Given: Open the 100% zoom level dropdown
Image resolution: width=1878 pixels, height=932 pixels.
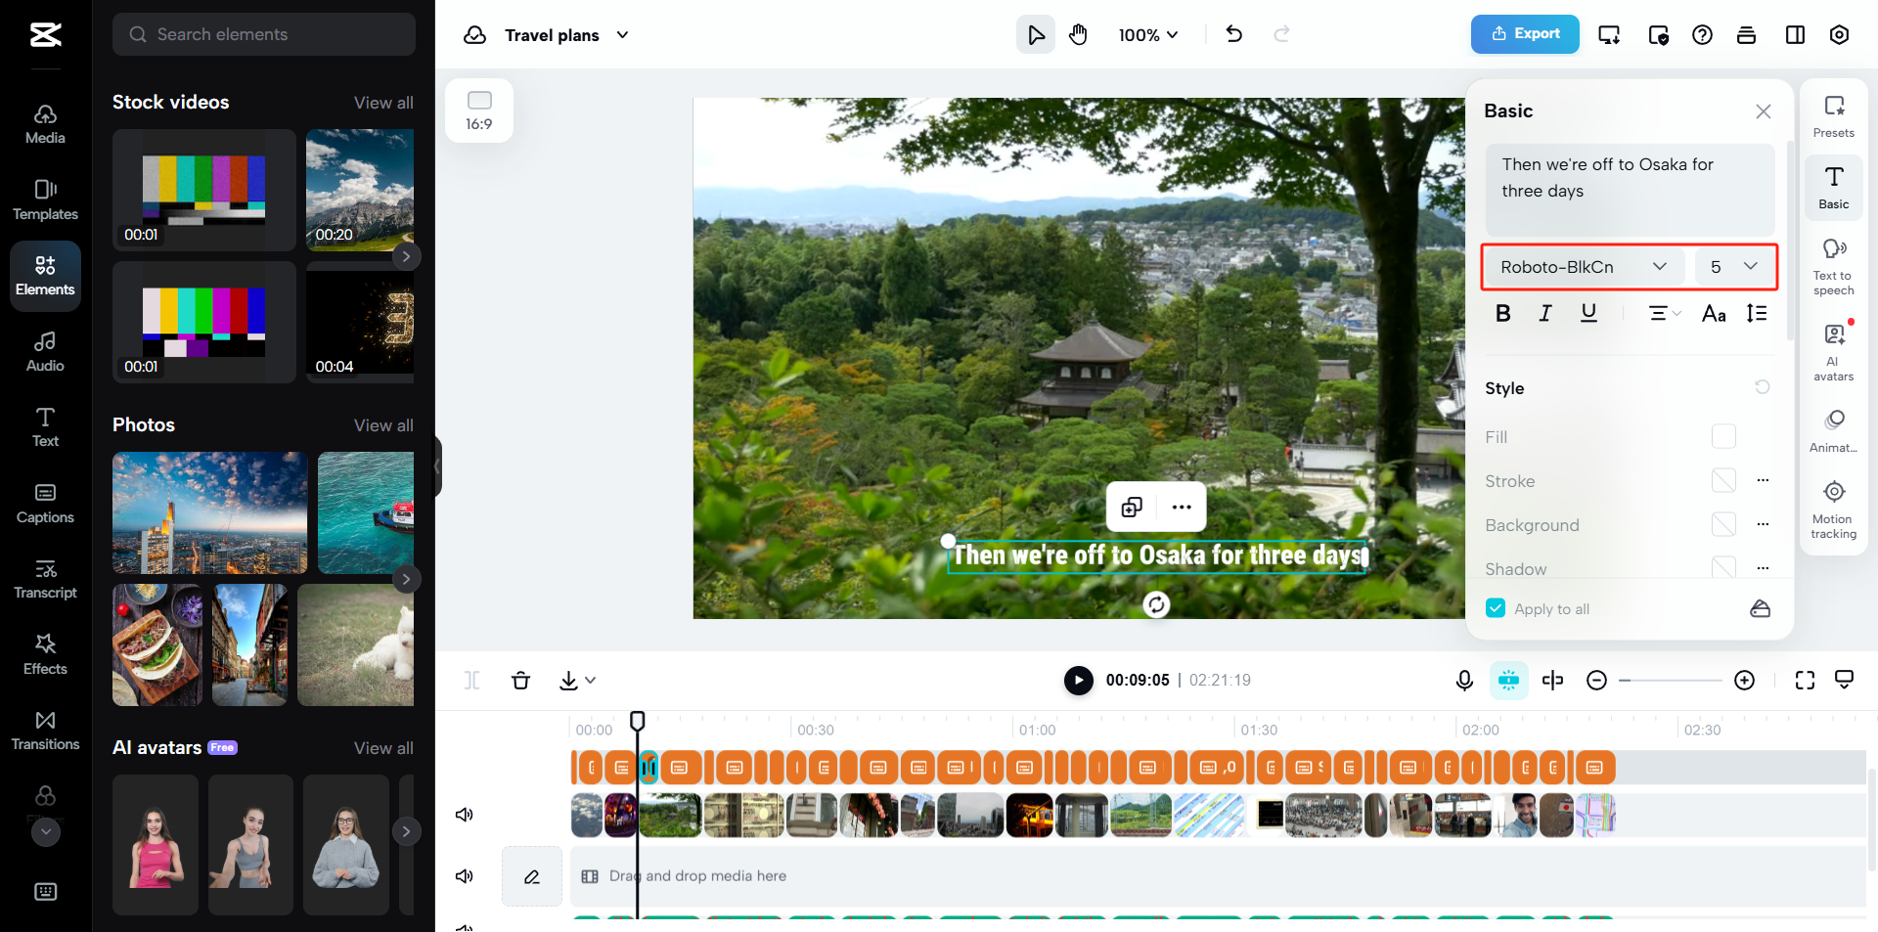Looking at the screenshot, I should pyautogui.click(x=1148, y=35).
